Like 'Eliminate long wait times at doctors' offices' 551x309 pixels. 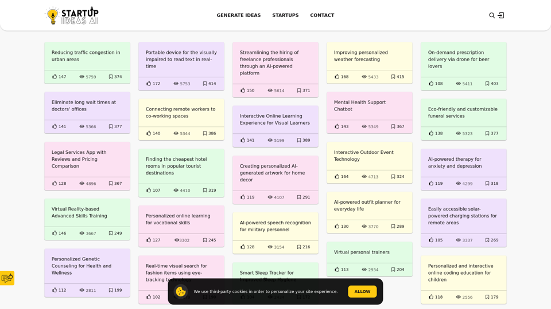point(55,126)
